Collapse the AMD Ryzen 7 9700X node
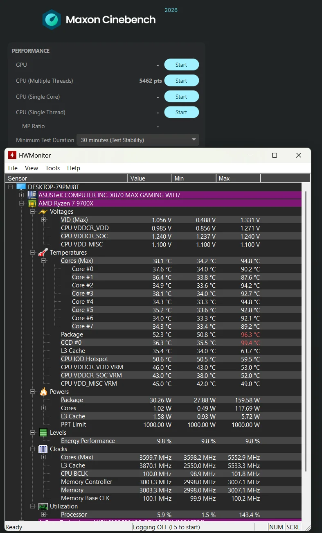 [x=22, y=203]
